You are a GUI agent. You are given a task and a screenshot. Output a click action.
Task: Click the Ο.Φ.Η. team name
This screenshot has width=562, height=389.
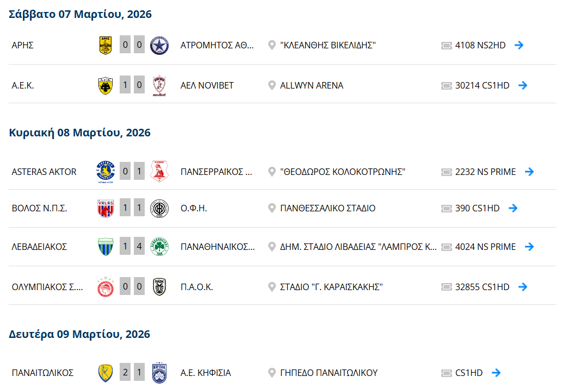tap(194, 208)
